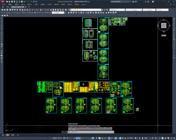Viewport: 176px width, 140px height.
Task: Switch to the Start tab
Action: coord(8,7)
